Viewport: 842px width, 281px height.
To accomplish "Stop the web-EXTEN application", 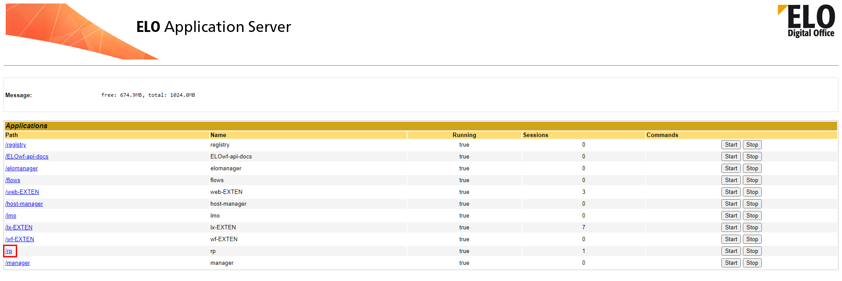I will coord(752,192).
